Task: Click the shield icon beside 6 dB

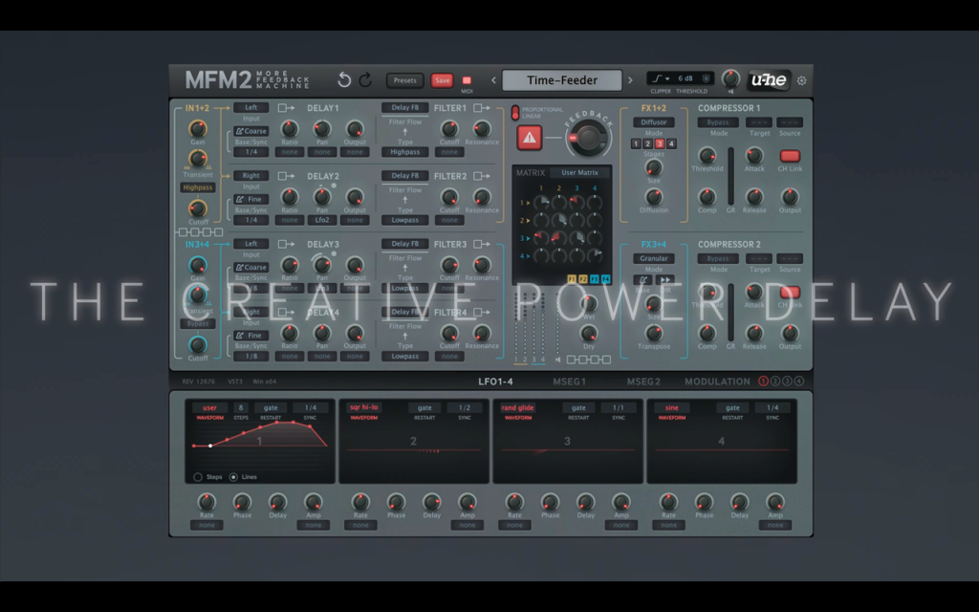Action: coord(707,78)
